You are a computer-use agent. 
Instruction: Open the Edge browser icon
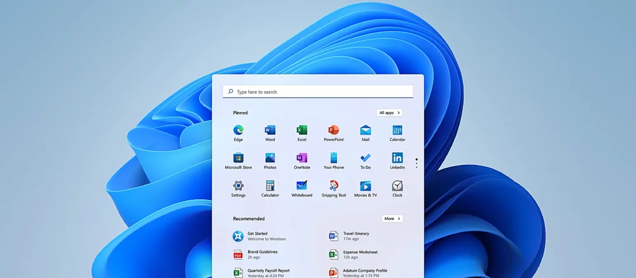tap(238, 130)
